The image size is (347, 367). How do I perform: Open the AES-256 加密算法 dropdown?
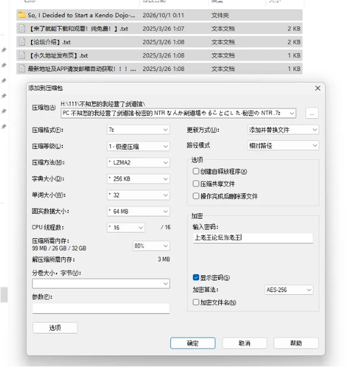289,290
